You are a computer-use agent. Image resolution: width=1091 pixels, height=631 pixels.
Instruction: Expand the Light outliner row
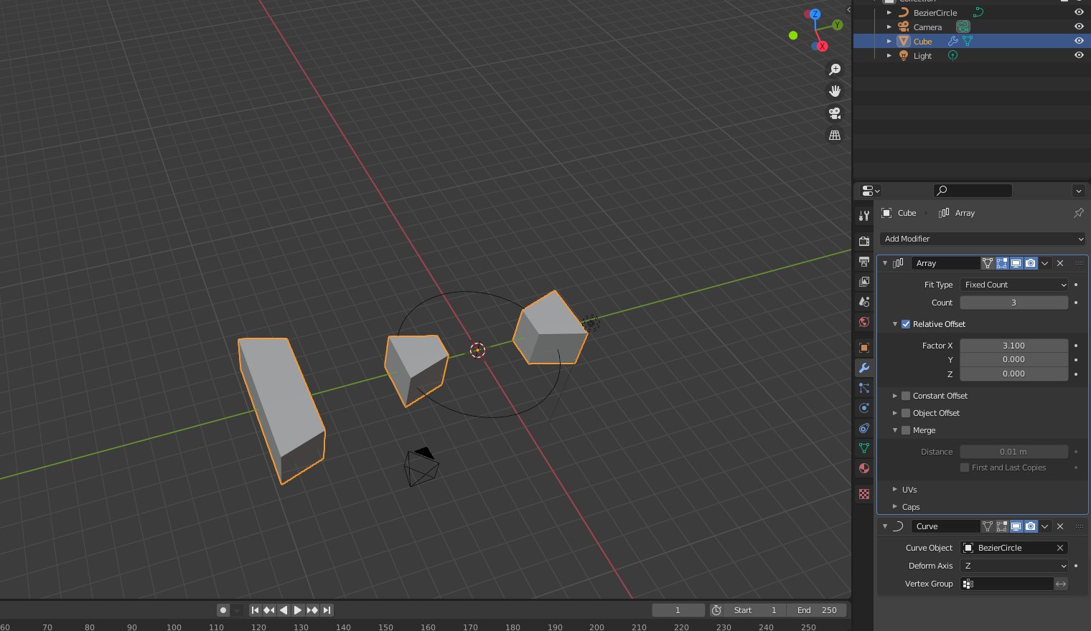click(x=889, y=55)
